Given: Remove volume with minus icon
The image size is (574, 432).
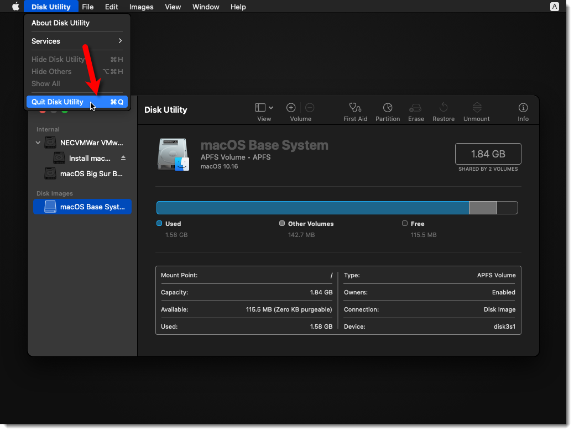Looking at the screenshot, I should (x=310, y=108).
